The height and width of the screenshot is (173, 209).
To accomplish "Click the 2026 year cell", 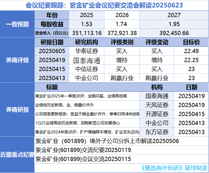I will pos(122,15).
